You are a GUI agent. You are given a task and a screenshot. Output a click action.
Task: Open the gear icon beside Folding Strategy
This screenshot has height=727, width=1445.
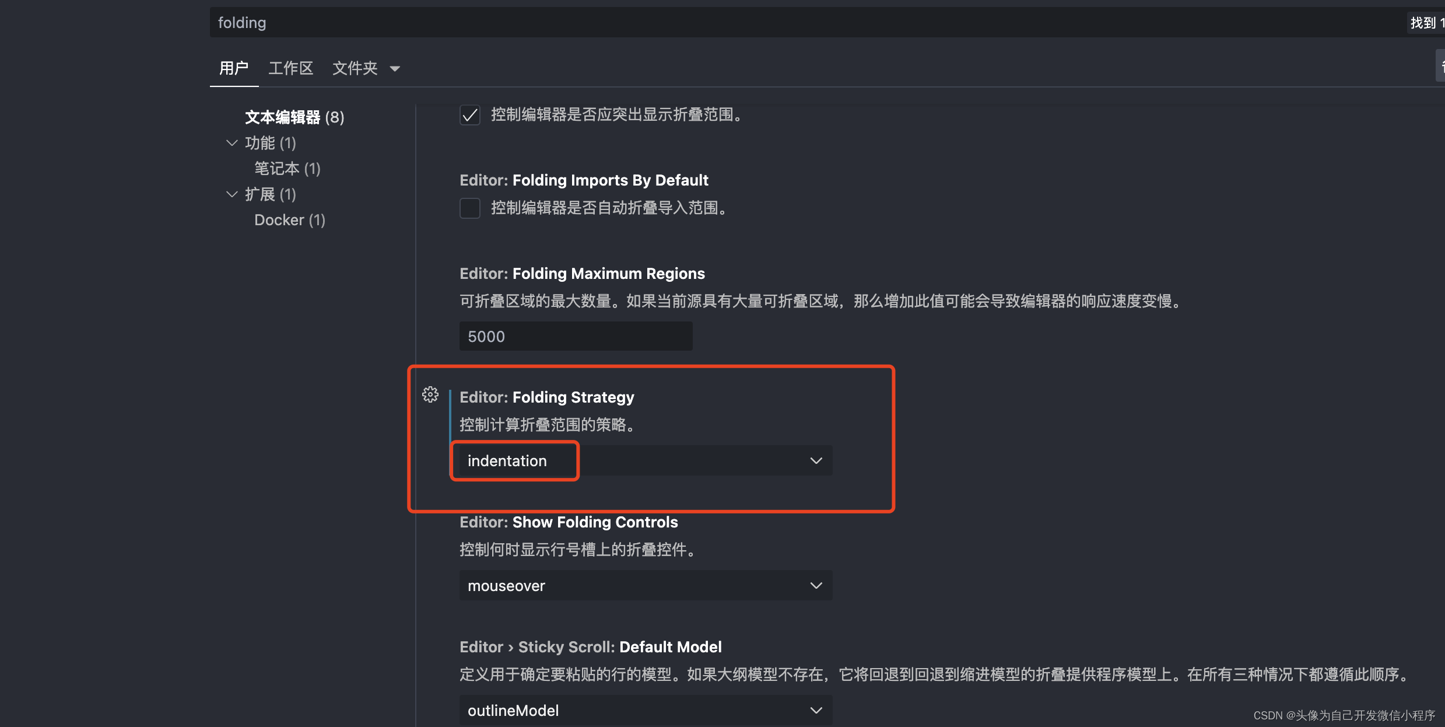point(430,395)
